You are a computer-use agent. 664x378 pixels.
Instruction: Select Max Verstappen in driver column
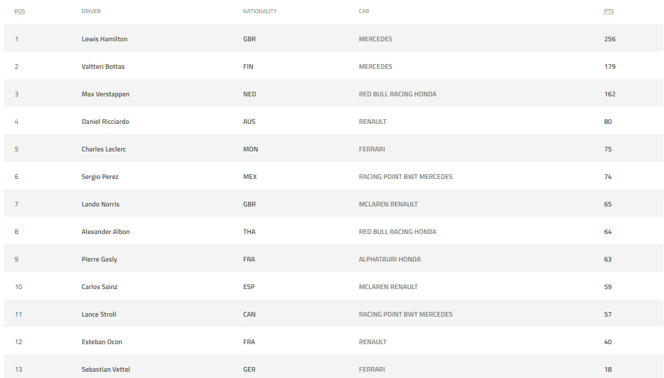[105, 94]
